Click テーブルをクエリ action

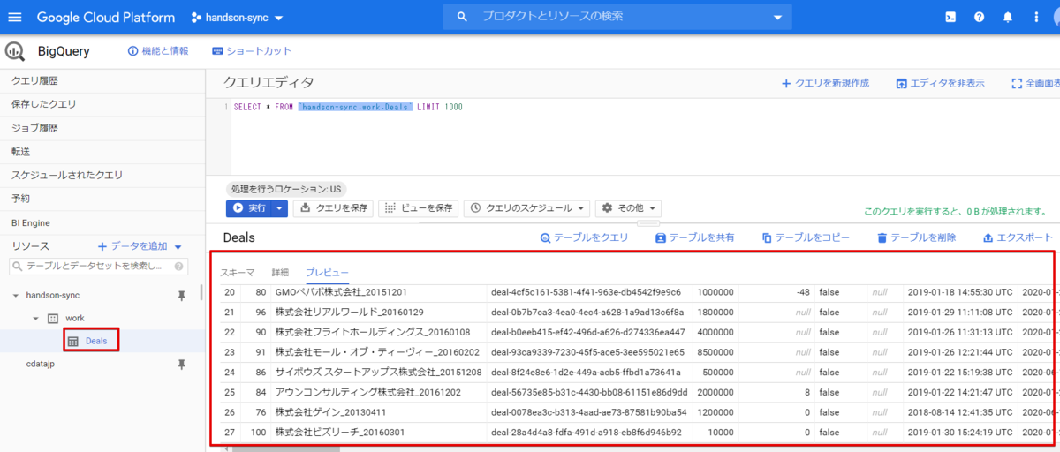tap(584, 238)
